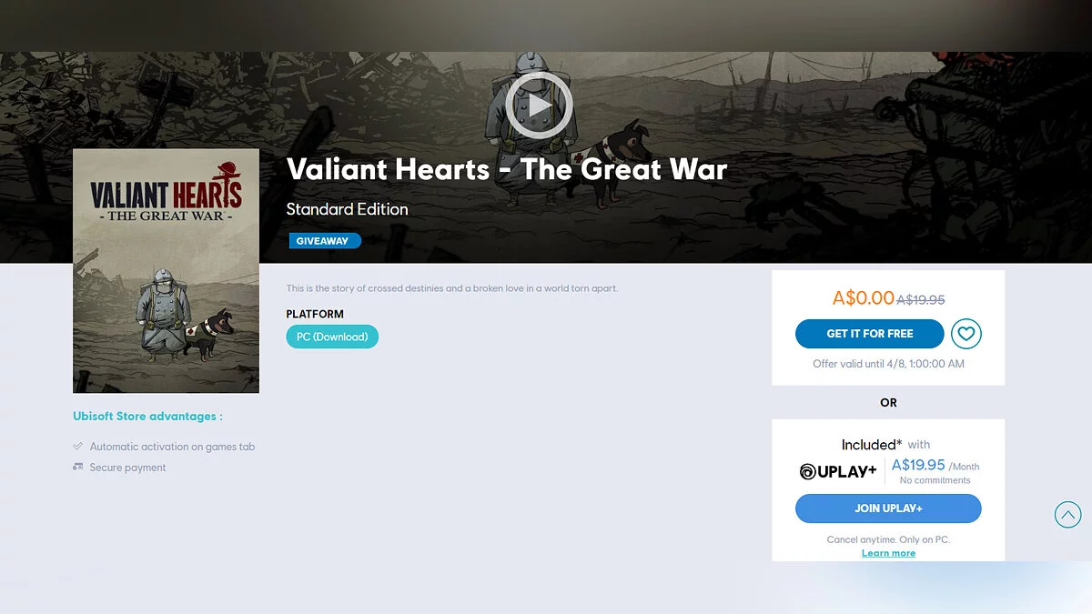Click the Ubisoft Store advantages heading
The image size is (1092, 614).
[147, 417]
